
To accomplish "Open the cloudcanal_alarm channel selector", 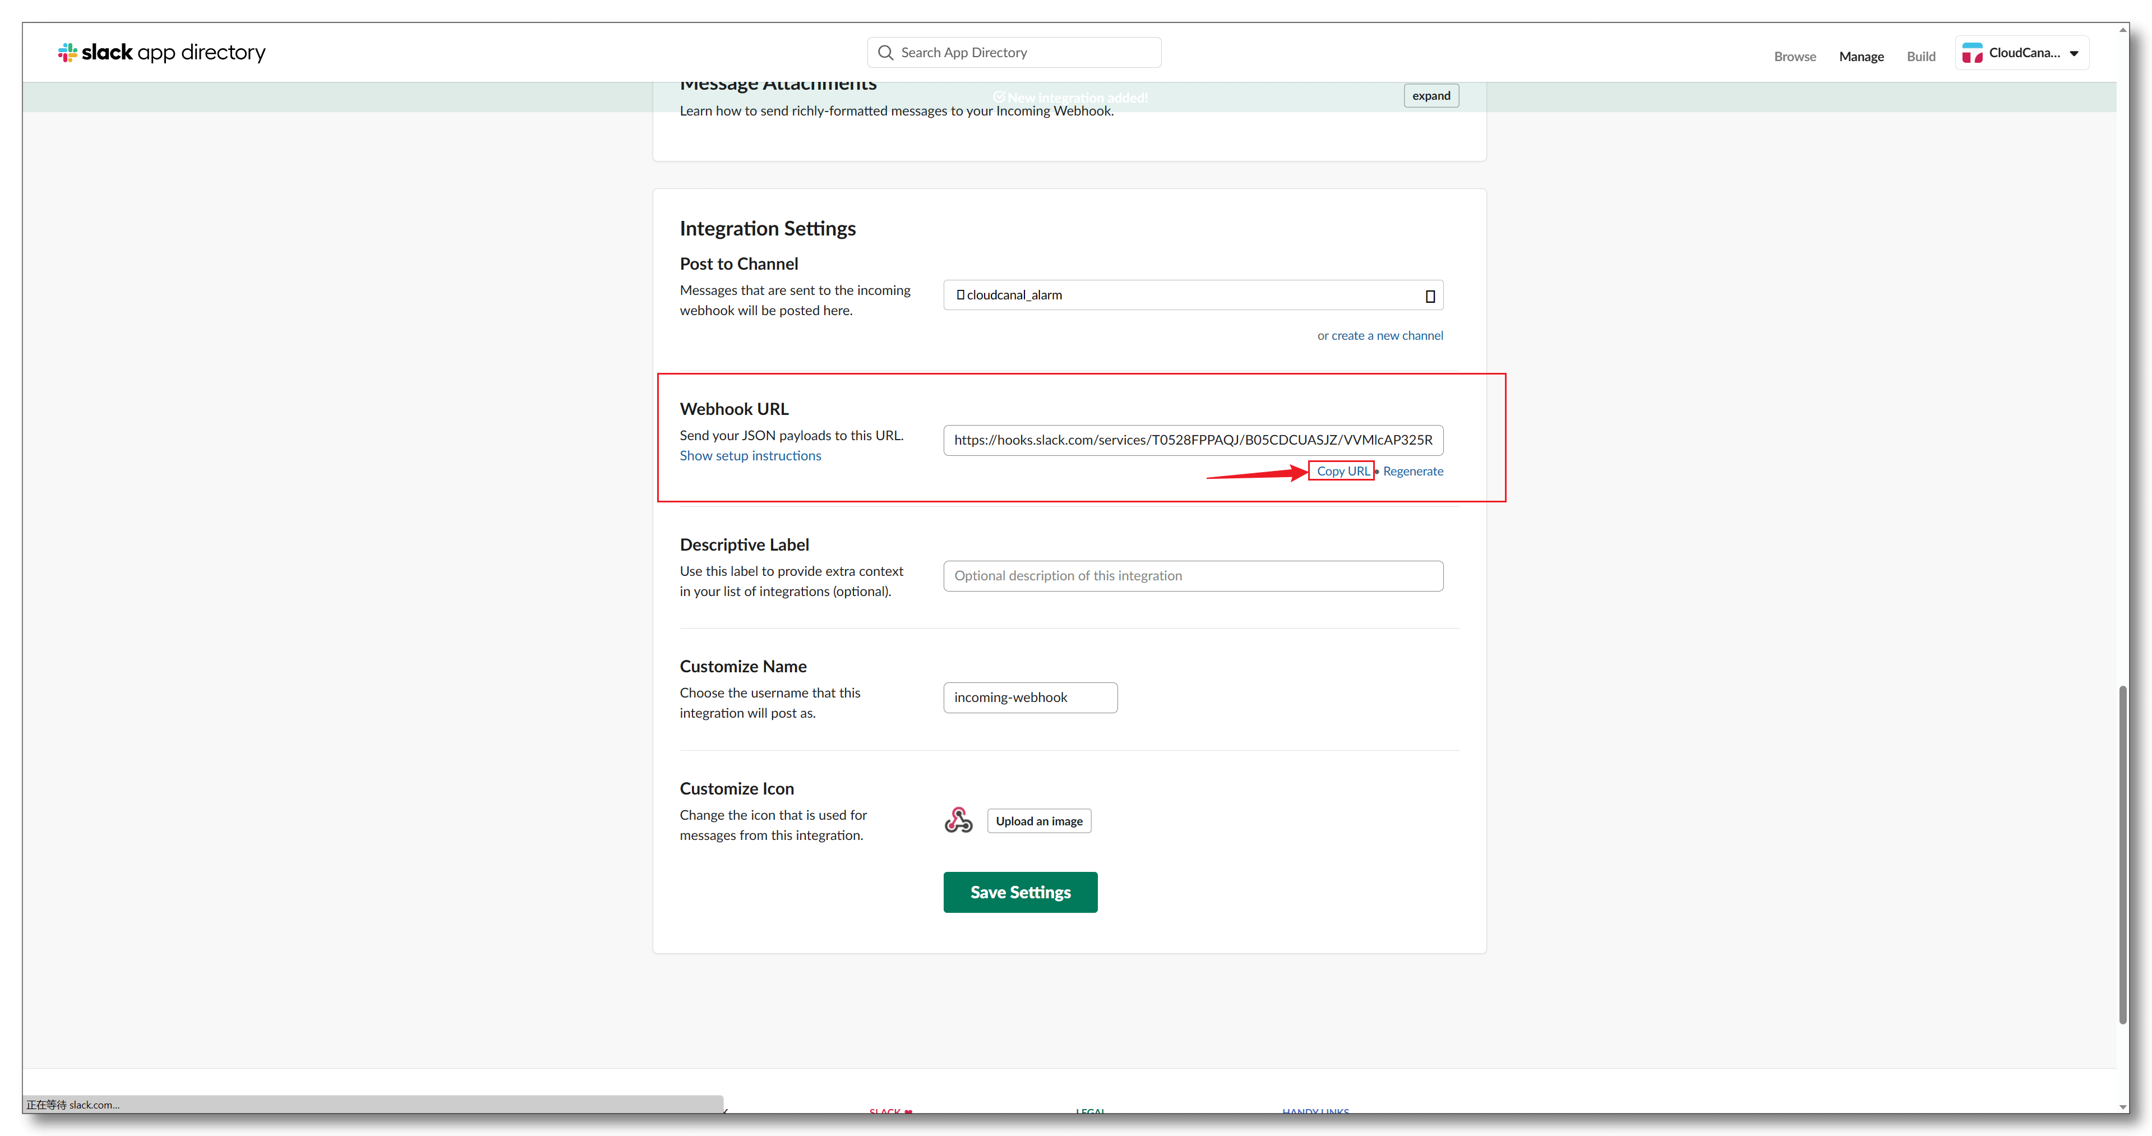I will 1192,295.
